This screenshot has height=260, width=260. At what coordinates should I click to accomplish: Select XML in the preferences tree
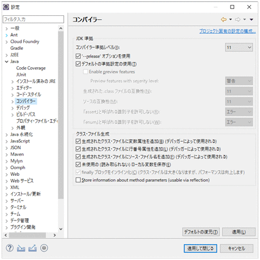[x=15, y=187]
